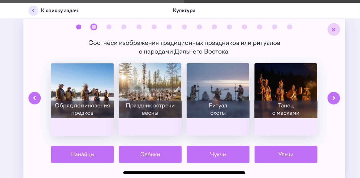Jump to the eleventh progress dot
This screenshot has width=360, height=178.
[229, 27]
